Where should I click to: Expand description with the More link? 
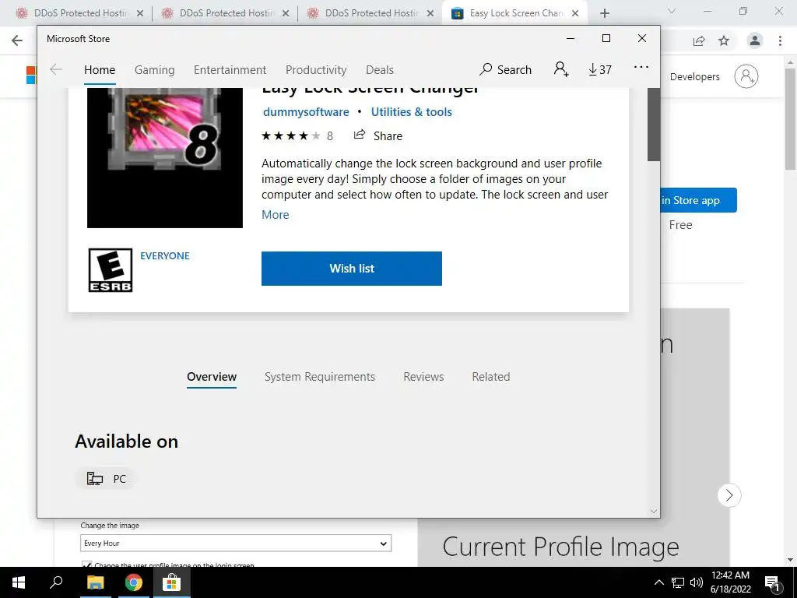point(275,215)
